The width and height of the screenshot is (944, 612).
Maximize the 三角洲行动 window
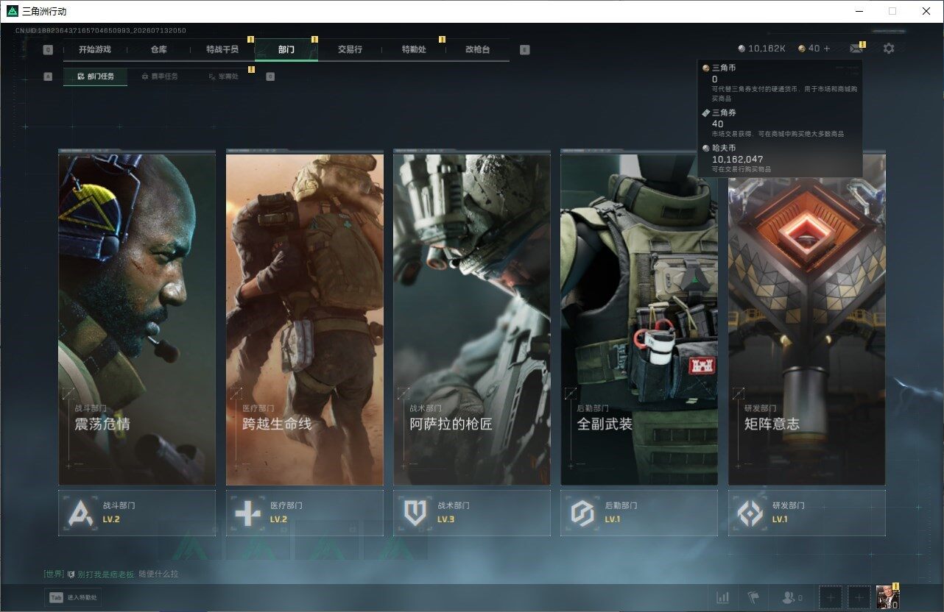892,11
